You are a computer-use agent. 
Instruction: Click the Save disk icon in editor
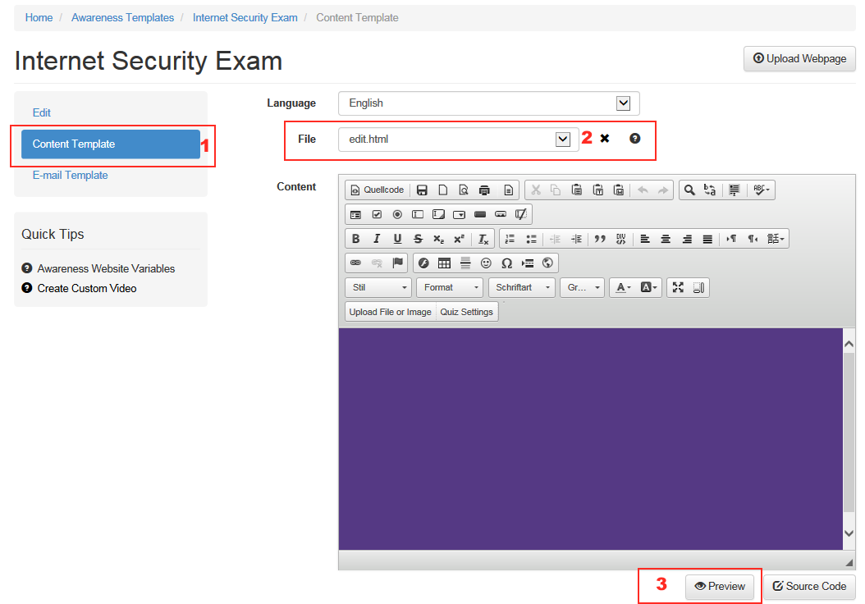point(422,190)
